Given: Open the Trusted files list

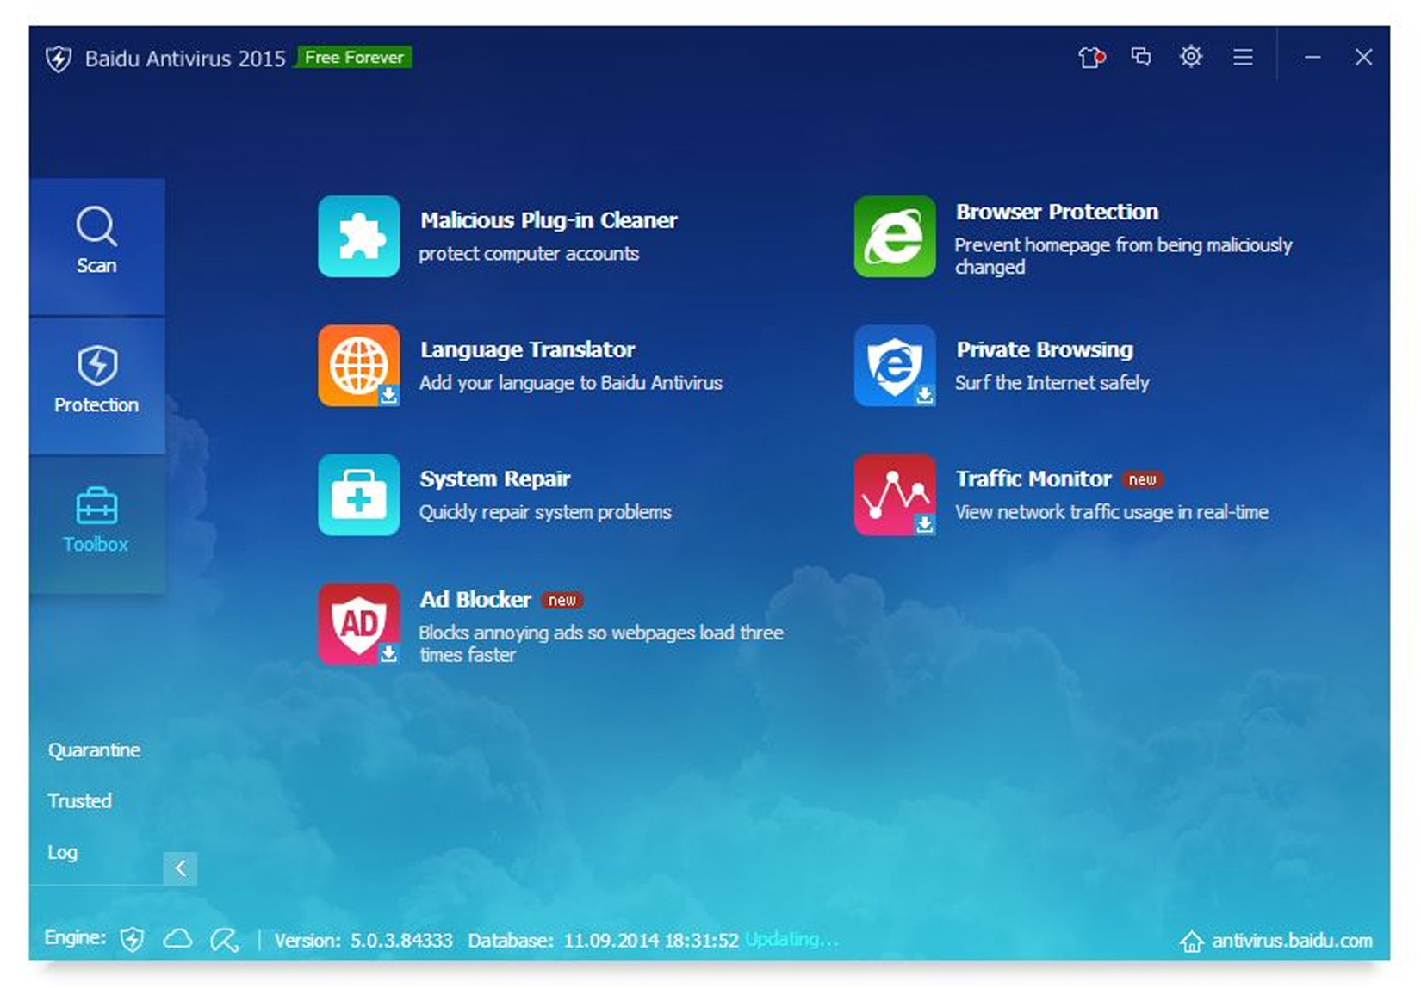Looking at the screenshot, I should coord(79,801).
